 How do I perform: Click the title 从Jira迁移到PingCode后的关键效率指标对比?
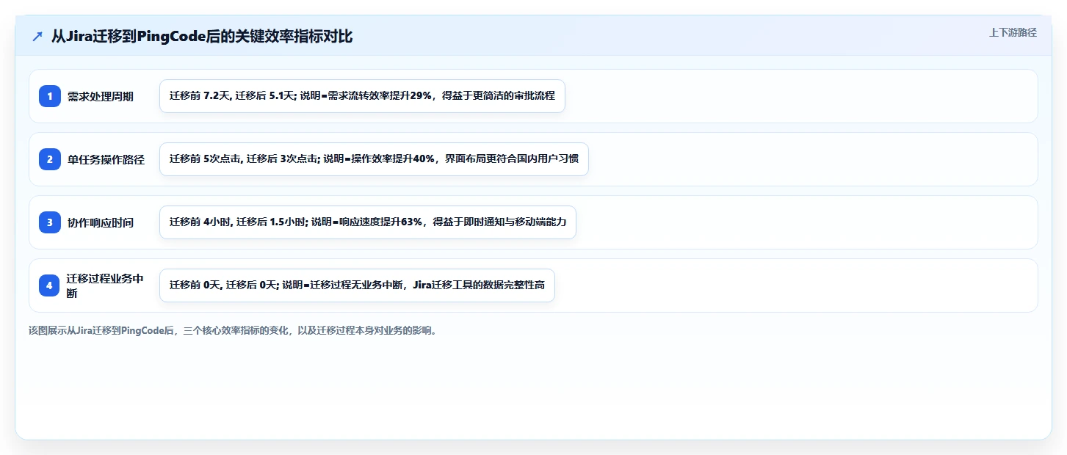click(x=202, y=37)
